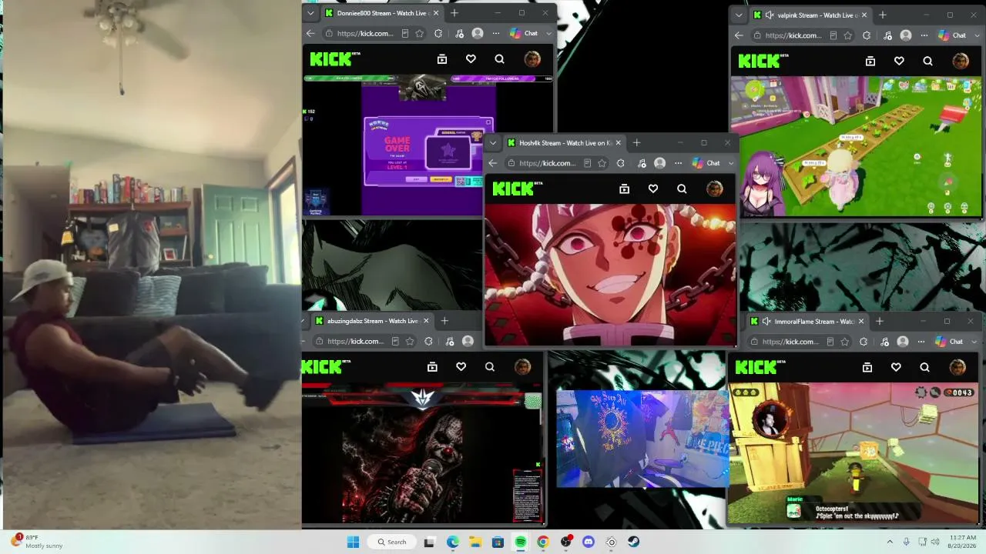Open Copilot Chat in the valpink window
Screen dimensions: 986x554
953,35
